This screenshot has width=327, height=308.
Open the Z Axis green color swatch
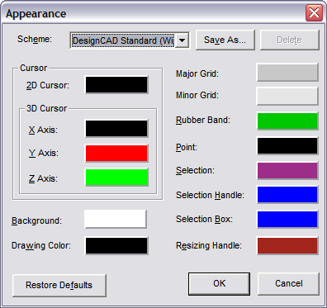pos(116,178)
